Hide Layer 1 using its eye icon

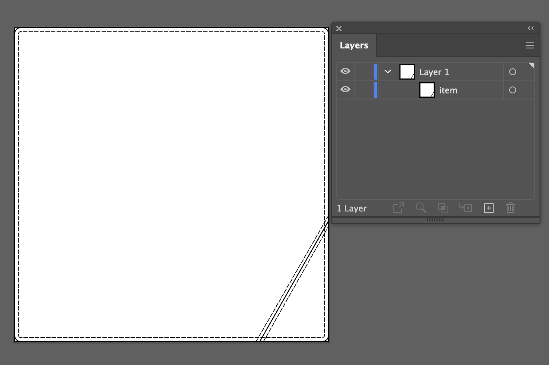(x=345, y=71)
